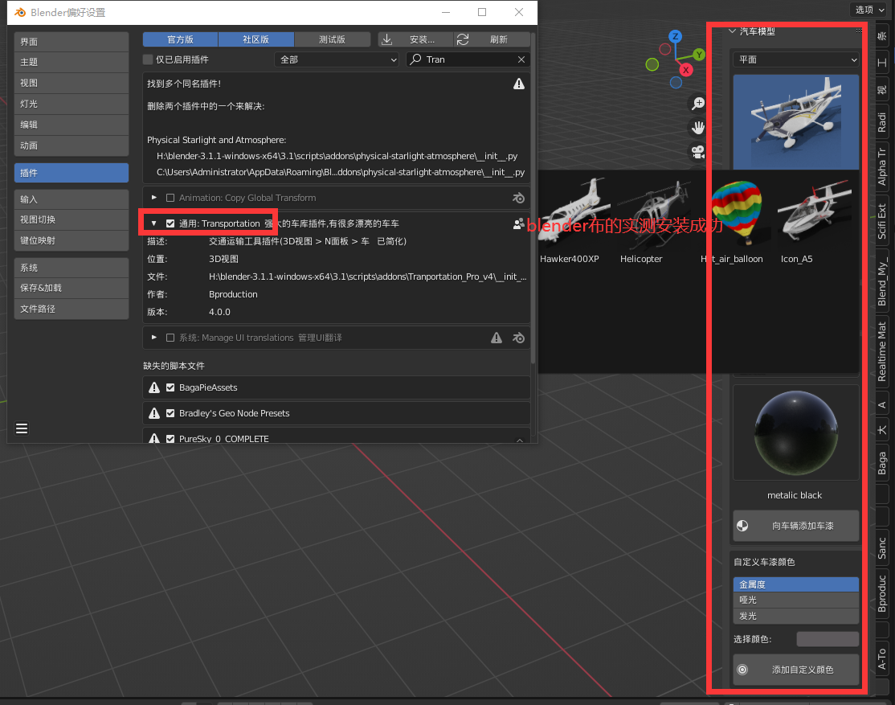895x705 pixels.
Task: Open the 选择颜色 color swatch
Action: 828,639
